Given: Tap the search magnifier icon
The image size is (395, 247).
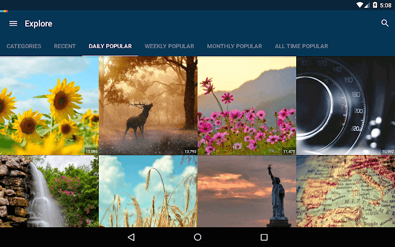Looking at the screenshot, I should pyautogui.click(x=385, y=23).
